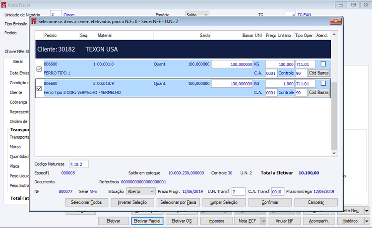
Task: Open Cód Barras for FERRO TIPO 1 row
Action: pos(318,73)
